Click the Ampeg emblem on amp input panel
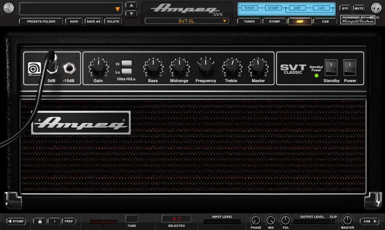The height and width of the screenshot is (230, 385). coord(34,69)
